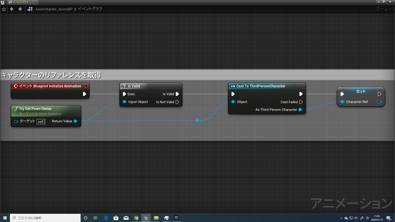Open the Mail app from the taskbar

[126, 218]
